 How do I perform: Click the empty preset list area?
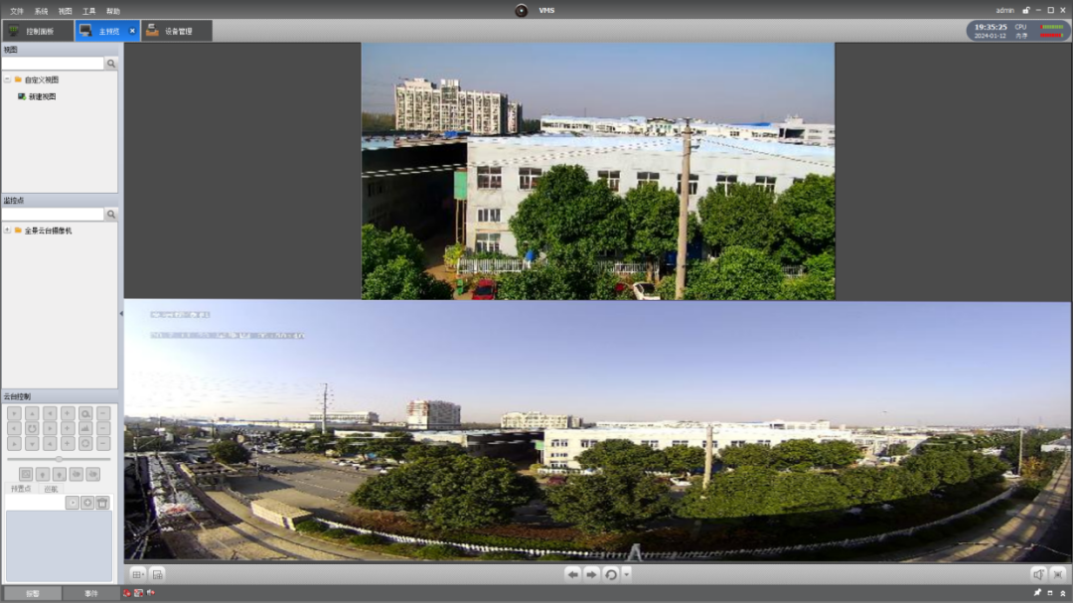pos(59,545)
